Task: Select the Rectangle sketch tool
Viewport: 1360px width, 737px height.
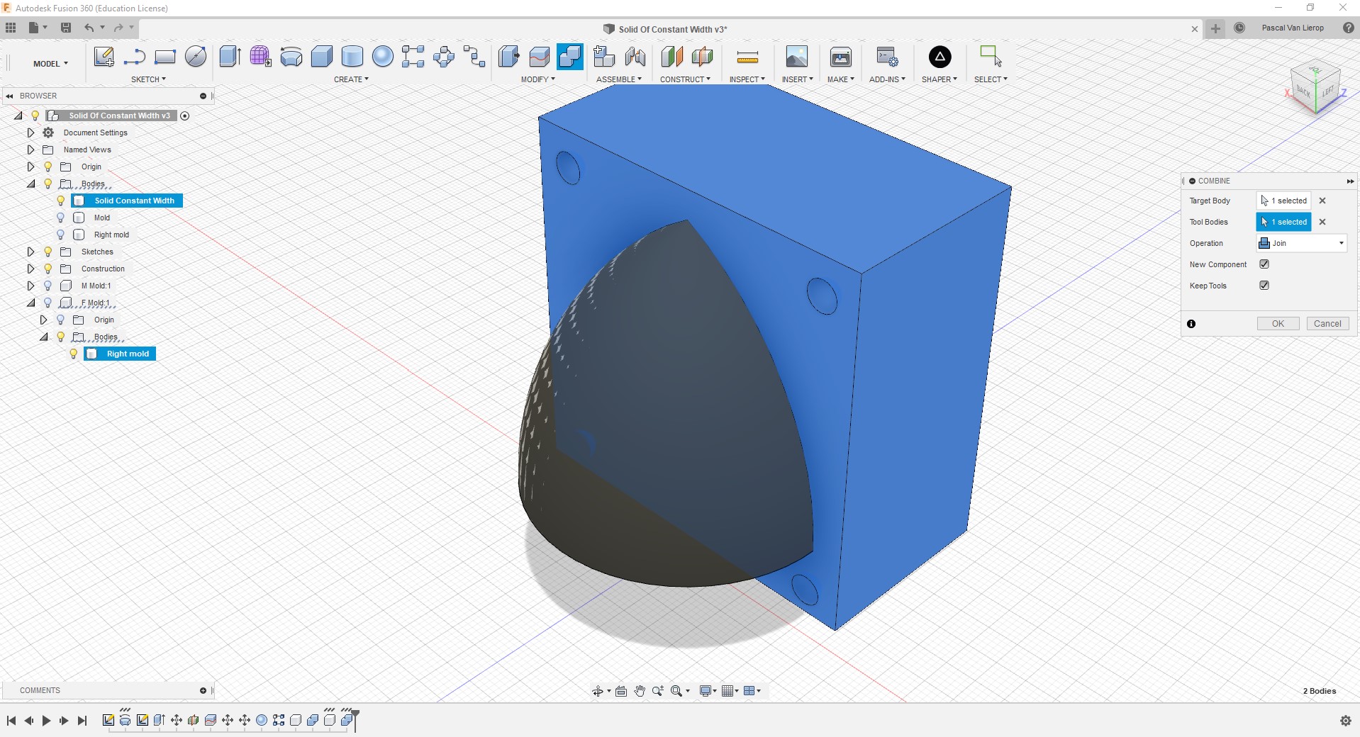Action: (x=165, y=57)
